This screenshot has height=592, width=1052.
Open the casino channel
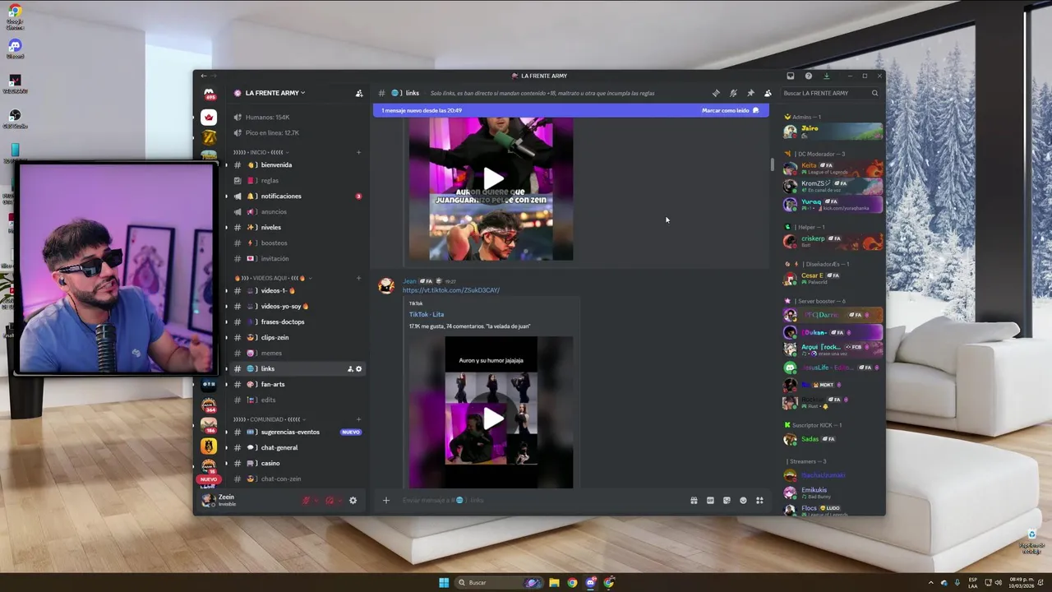[298, 464]
